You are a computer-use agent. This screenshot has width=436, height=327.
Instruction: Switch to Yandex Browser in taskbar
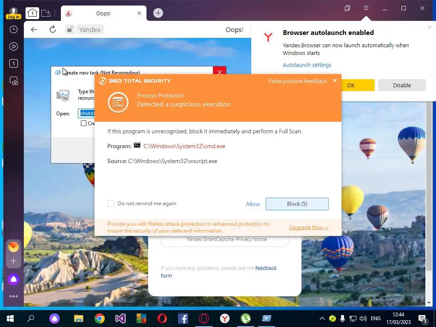coord(225,318)
